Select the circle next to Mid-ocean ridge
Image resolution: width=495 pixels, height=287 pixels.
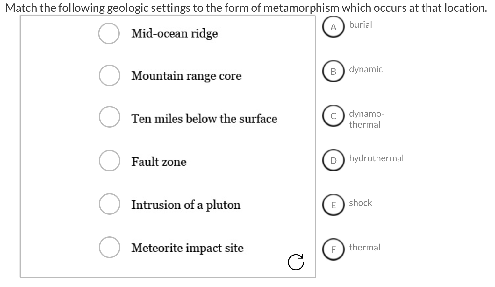coord(109,33)
